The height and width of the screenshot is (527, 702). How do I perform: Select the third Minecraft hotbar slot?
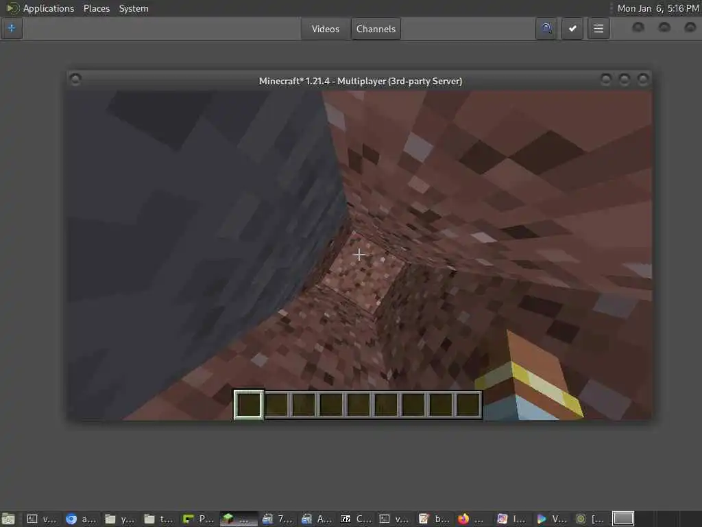[304, 404]
